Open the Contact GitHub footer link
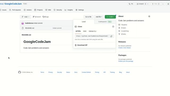 point(86,72)
